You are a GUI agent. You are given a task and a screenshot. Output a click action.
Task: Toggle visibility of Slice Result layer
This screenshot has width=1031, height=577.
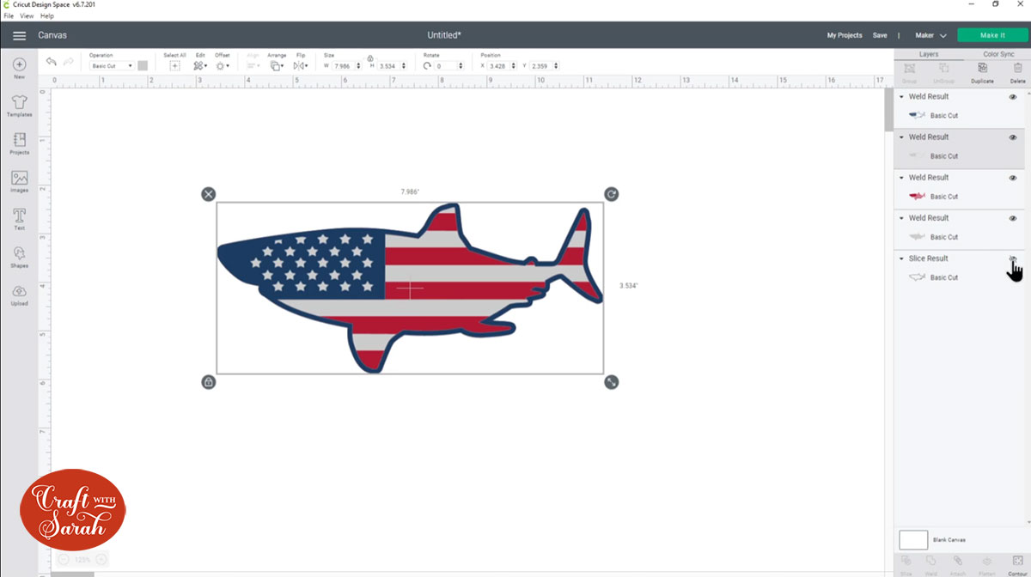pyautogui.click(x=1013, y=258)
